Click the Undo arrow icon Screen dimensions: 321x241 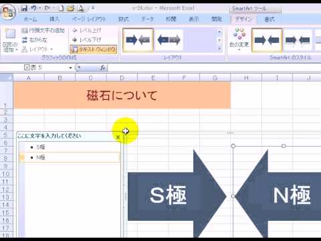click(33, 9)
